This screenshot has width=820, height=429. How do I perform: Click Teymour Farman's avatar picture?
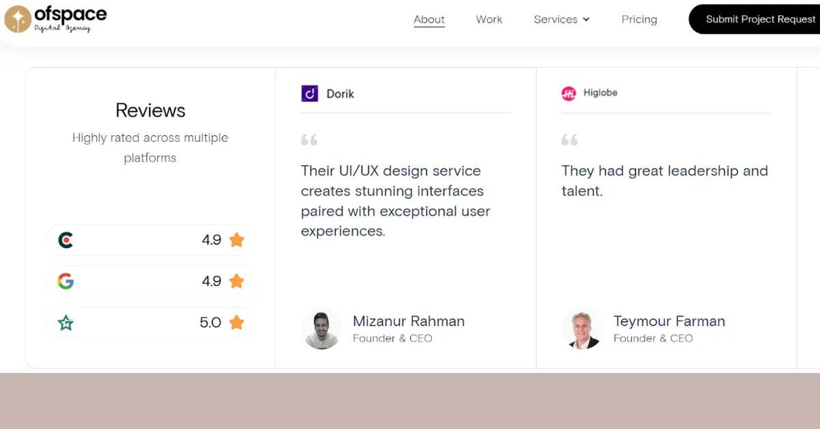(x=582, y=329)
